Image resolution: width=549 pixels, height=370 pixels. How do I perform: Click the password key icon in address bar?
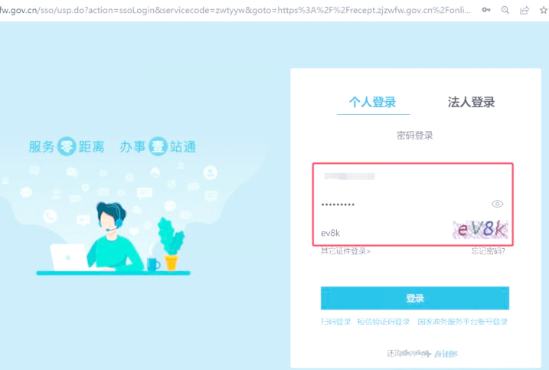[486, 10]
